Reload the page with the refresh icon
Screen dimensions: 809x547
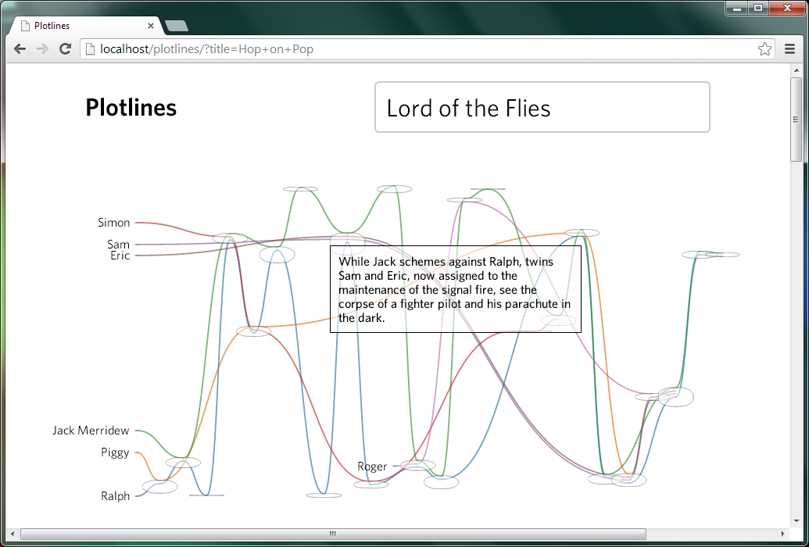(65, 49)
